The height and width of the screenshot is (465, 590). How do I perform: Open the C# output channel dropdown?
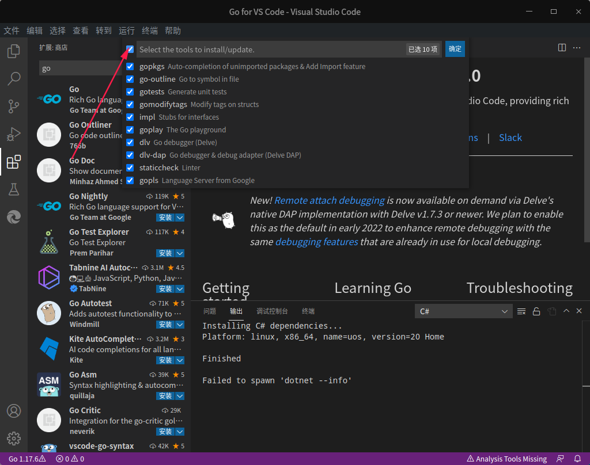(x=464, y=311)
